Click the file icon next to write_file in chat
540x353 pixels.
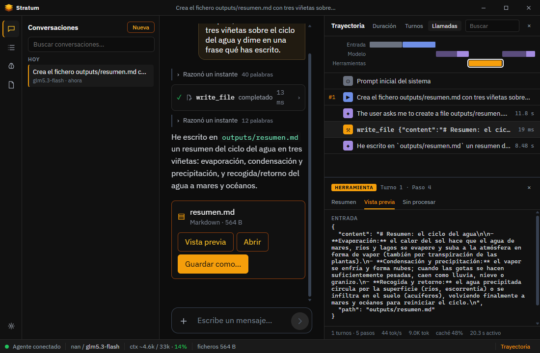click(x=189, y=98)
